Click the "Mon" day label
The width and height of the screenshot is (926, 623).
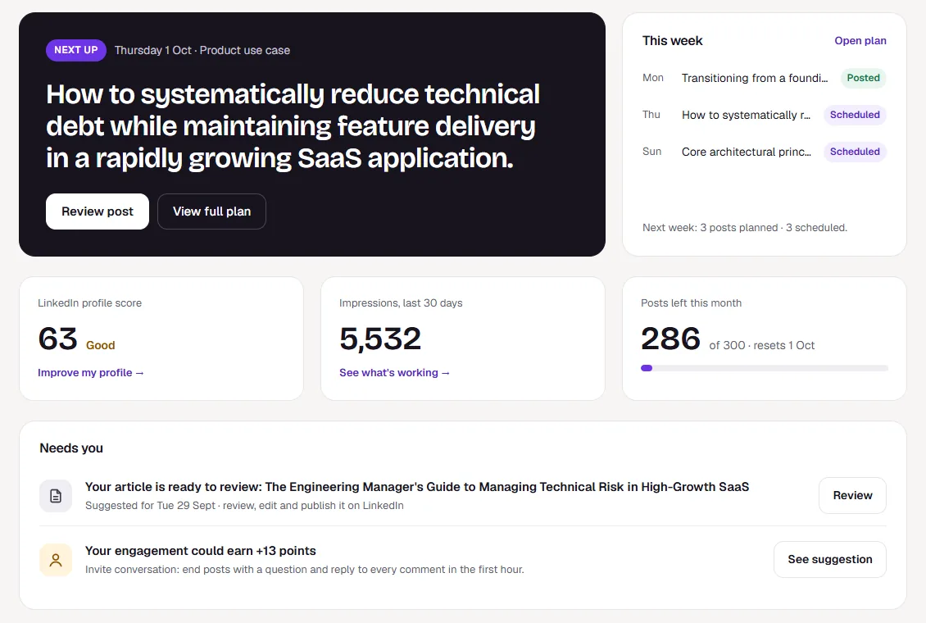tap(652, 78)
